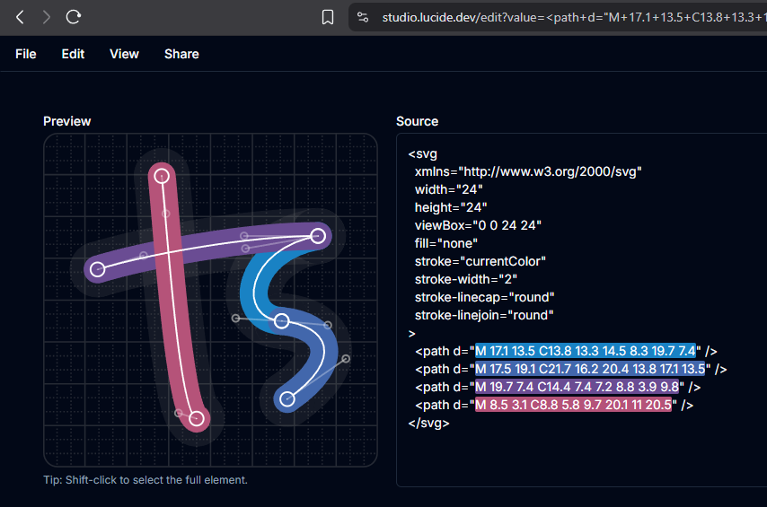The width and height of the screenshot is (767, 507).
Task: Select the blue highlighted path data M 17.1 13.5
Action: point(585,351)
